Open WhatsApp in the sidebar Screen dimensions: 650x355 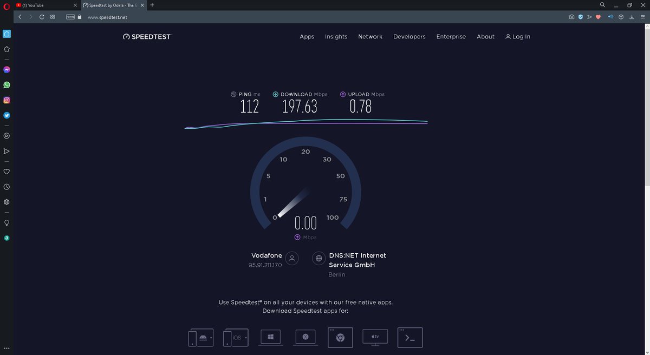point(7,85)
